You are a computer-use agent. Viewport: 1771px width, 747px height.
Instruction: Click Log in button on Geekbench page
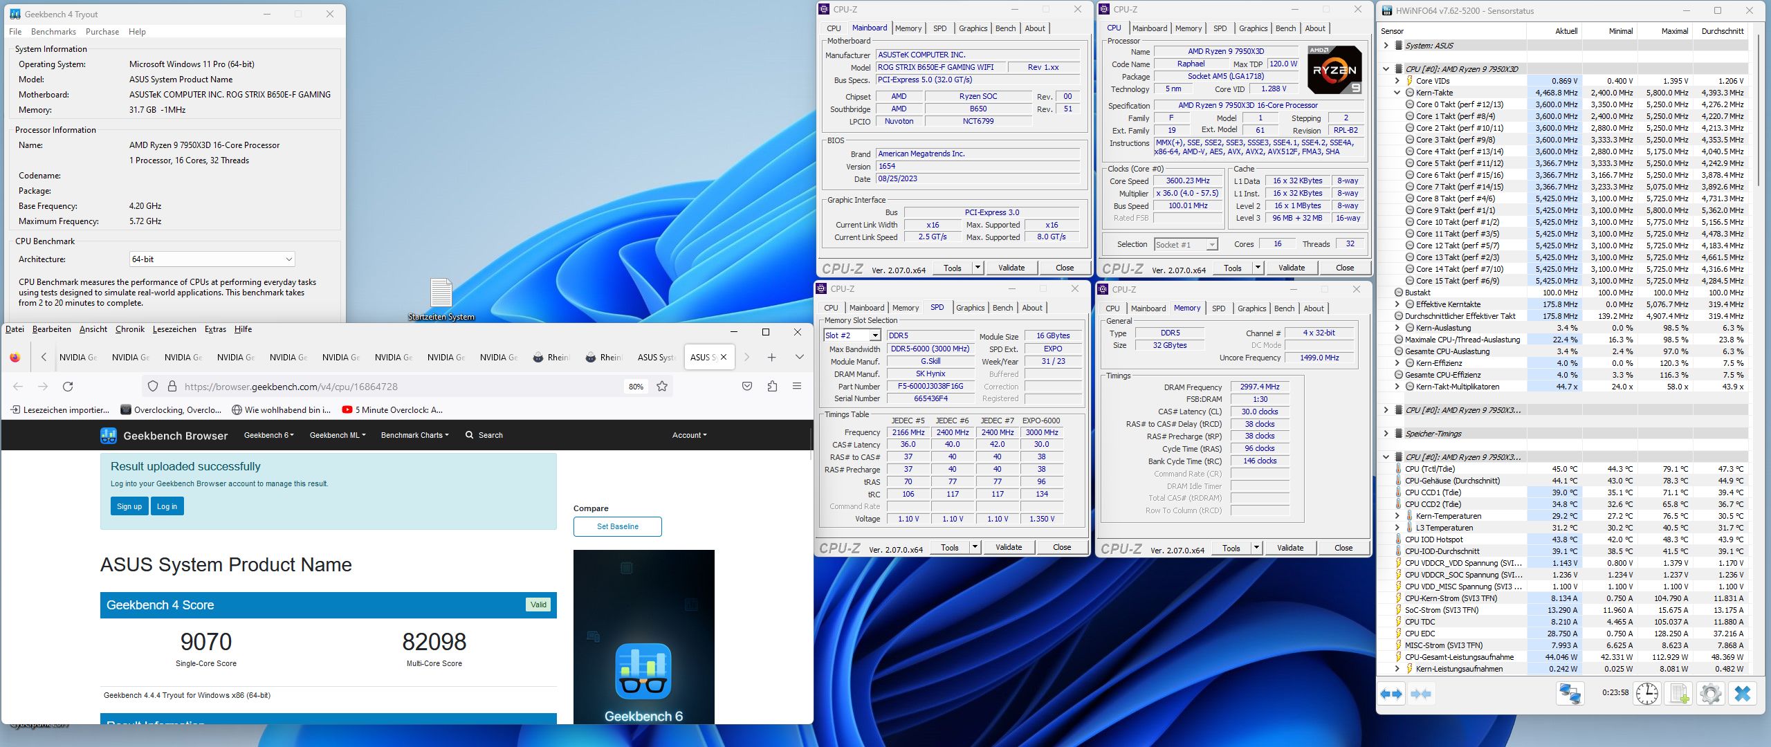click(x=167, y=506)
